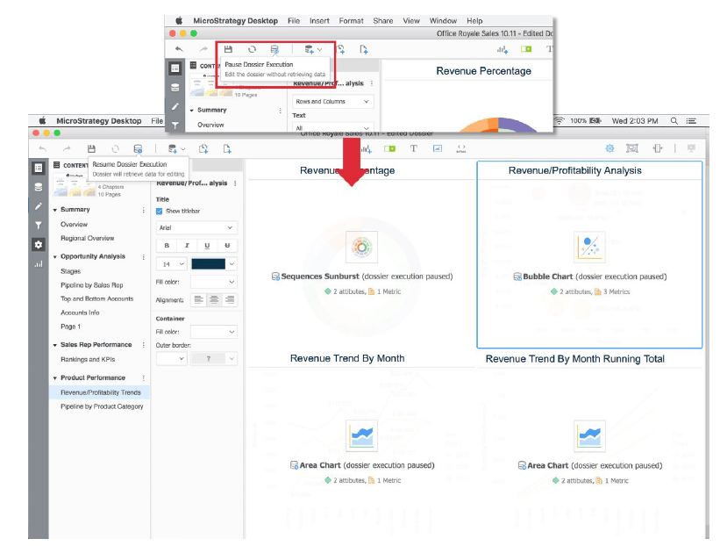Image resolution: width=727 pixels, height=546 pixels.
Task: Click the Save icon in lower toolbar
Action: pyautogui.click(x=91, y=149)
